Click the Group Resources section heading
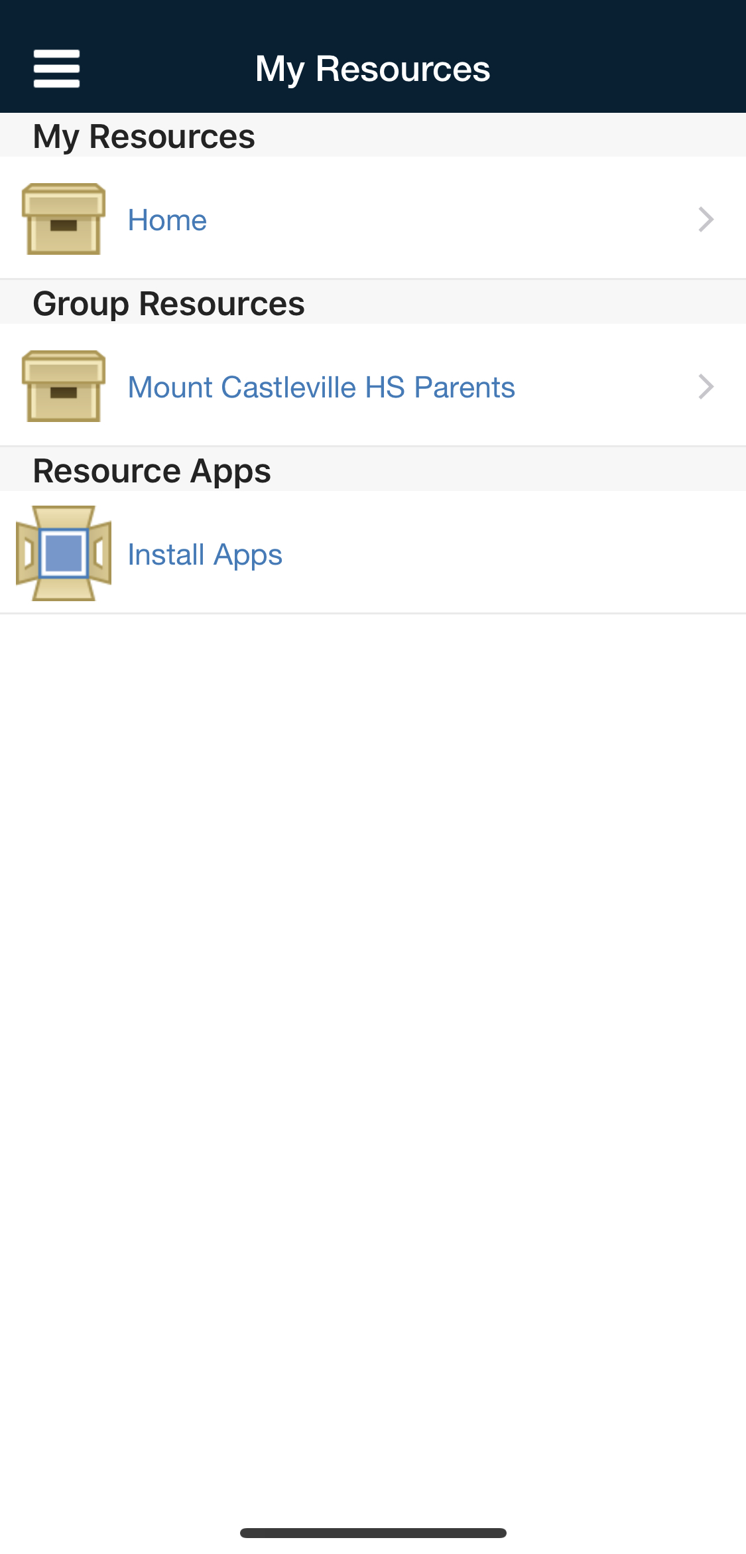This screenshot has height=1554, width=746. pyautogui.click(x=168, y=304)
